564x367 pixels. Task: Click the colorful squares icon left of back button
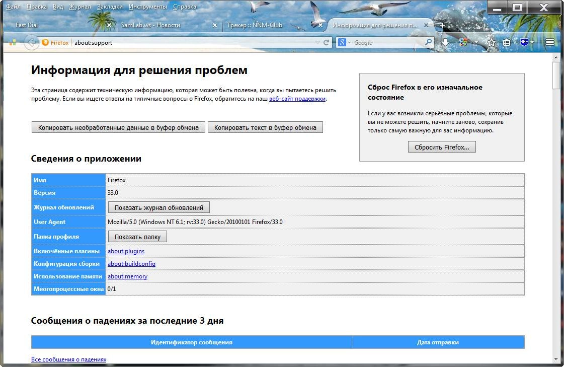(x=13, y=42)
